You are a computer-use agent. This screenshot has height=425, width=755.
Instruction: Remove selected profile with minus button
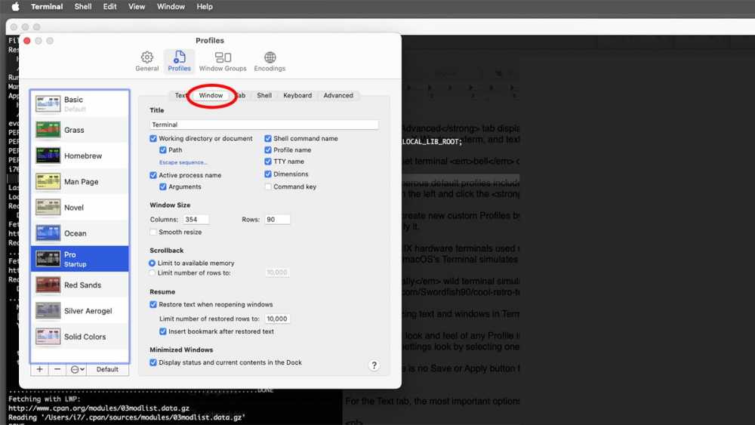57,369
